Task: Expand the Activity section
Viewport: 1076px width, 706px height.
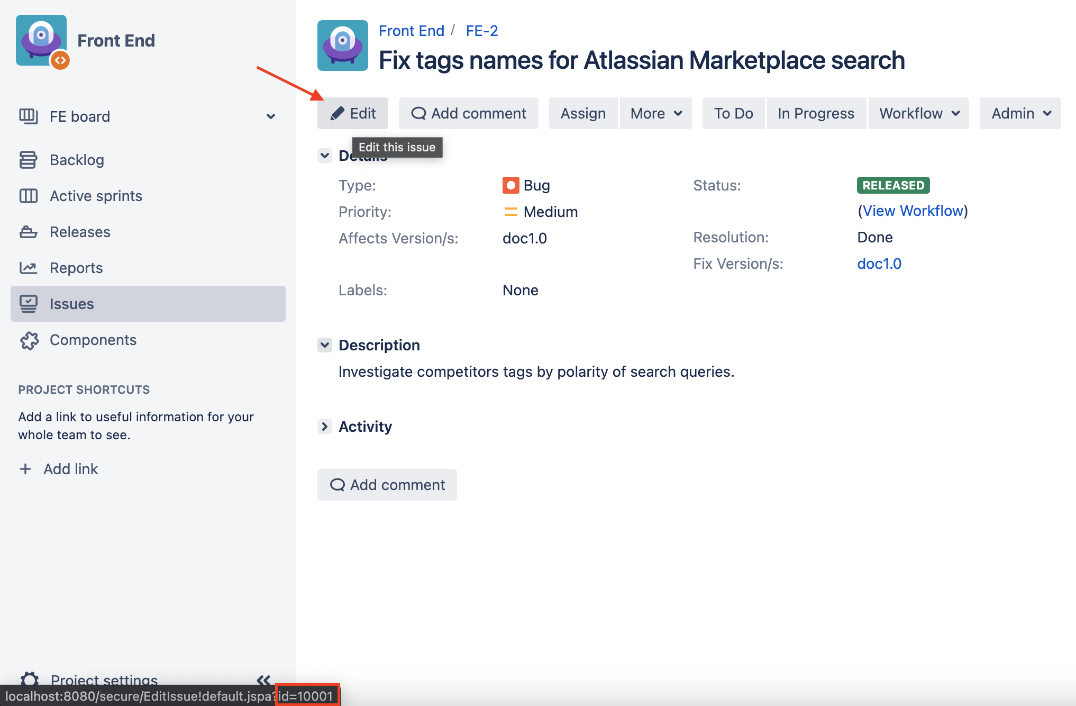Action: click(325, 427)
